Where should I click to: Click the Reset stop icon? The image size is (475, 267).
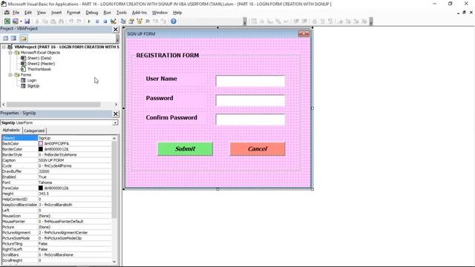point(105,22)
